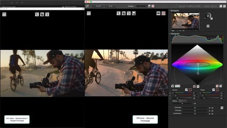Open the Source color swatch
Screen dimensions: 227x128
(190, 90)
